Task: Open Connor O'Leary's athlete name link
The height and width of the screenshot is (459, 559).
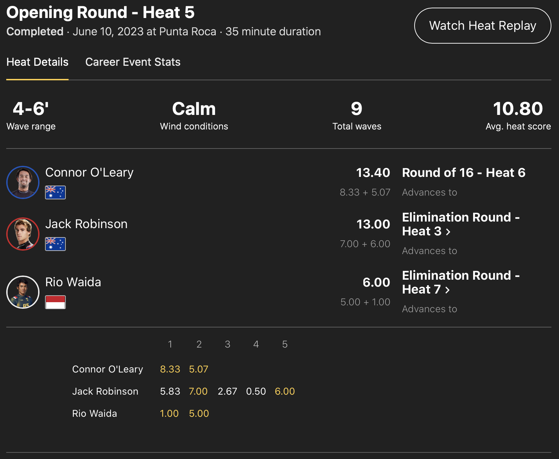Action: point(89,172)
